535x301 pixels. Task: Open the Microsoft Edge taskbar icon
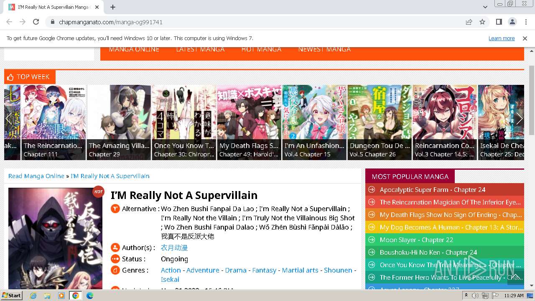pyautogui.click(x=90, y=296)
